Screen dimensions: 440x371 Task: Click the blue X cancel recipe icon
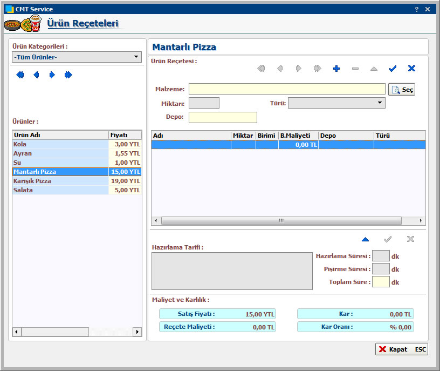click(411, 69)
